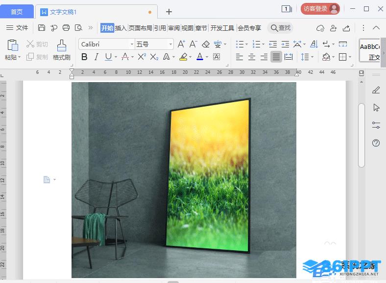
Task: Open the help icon in right sidebar
Action: point(376,143)
